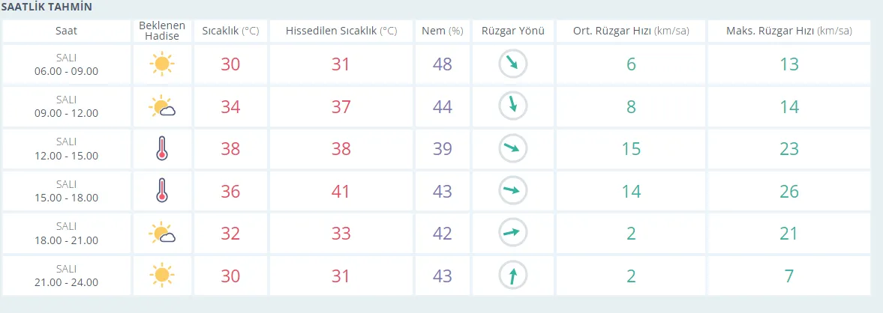Click the sunny icon for 21.00 - 24.00
This screenshot has width=883, height=313.
[161, 276]
